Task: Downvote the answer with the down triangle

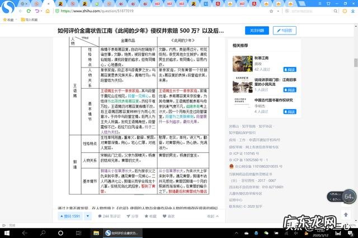Action: pyautogui.click(x=88, y=216)
